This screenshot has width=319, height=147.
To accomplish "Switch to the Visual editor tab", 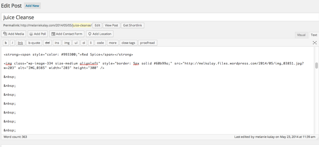I will click(301, 35).
